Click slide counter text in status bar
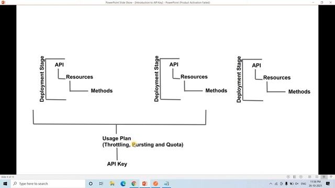Screen dimensions: 335x188 7,177
